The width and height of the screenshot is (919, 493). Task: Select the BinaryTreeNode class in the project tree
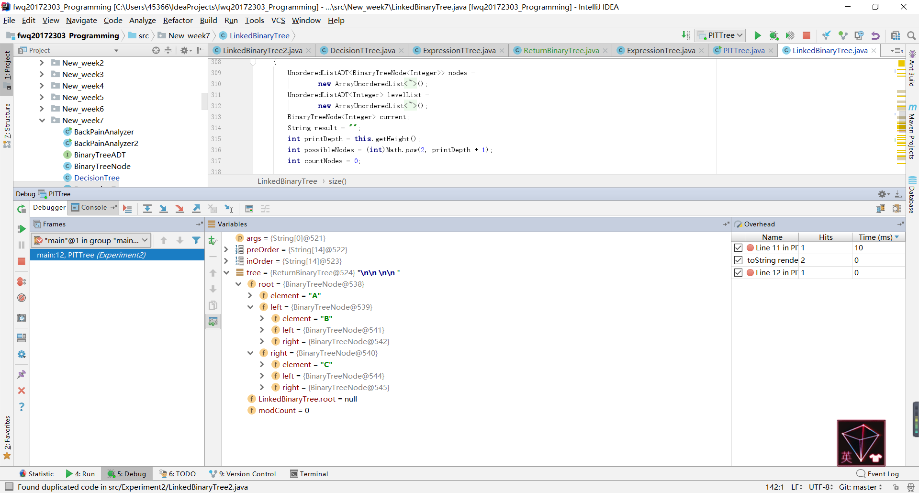click(x=102, y=167)
